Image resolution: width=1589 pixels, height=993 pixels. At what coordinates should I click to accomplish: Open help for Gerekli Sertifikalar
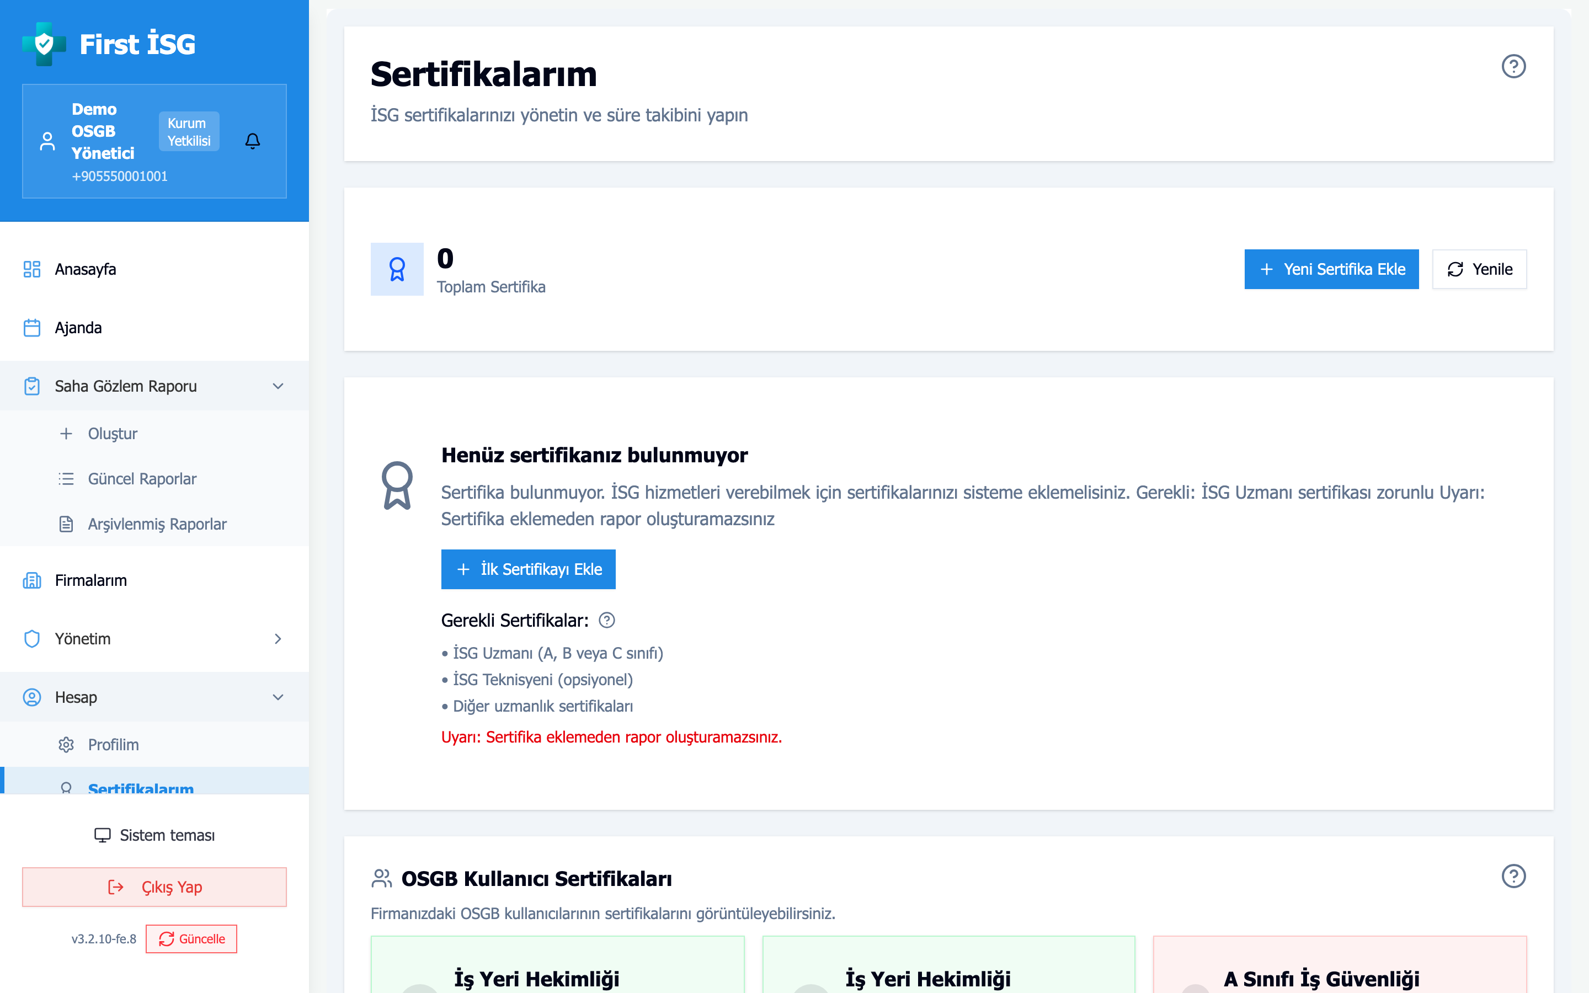click(x=607, y=620)
